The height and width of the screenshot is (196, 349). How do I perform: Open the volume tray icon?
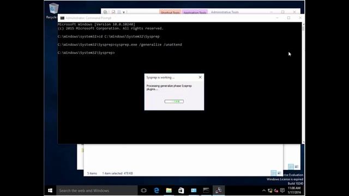[276, 191]
